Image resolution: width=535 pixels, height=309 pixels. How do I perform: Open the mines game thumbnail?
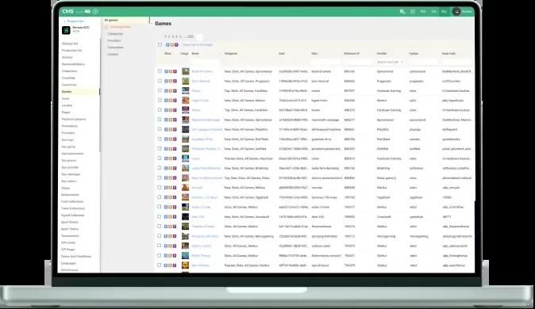[185, 90]
